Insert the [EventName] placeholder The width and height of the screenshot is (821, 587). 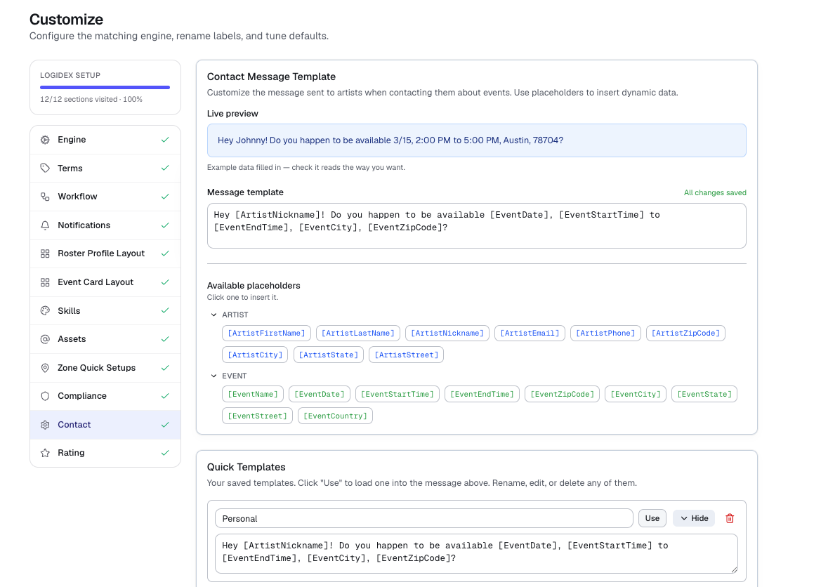tap(252, 395)
